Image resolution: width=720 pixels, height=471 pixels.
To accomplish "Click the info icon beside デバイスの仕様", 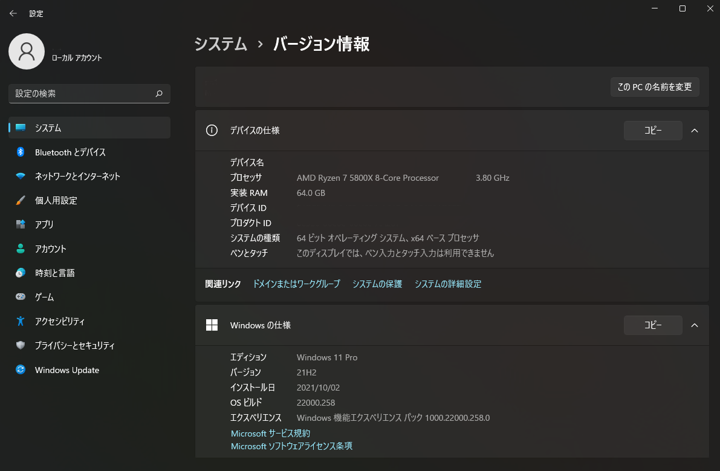I will point(212,131).
